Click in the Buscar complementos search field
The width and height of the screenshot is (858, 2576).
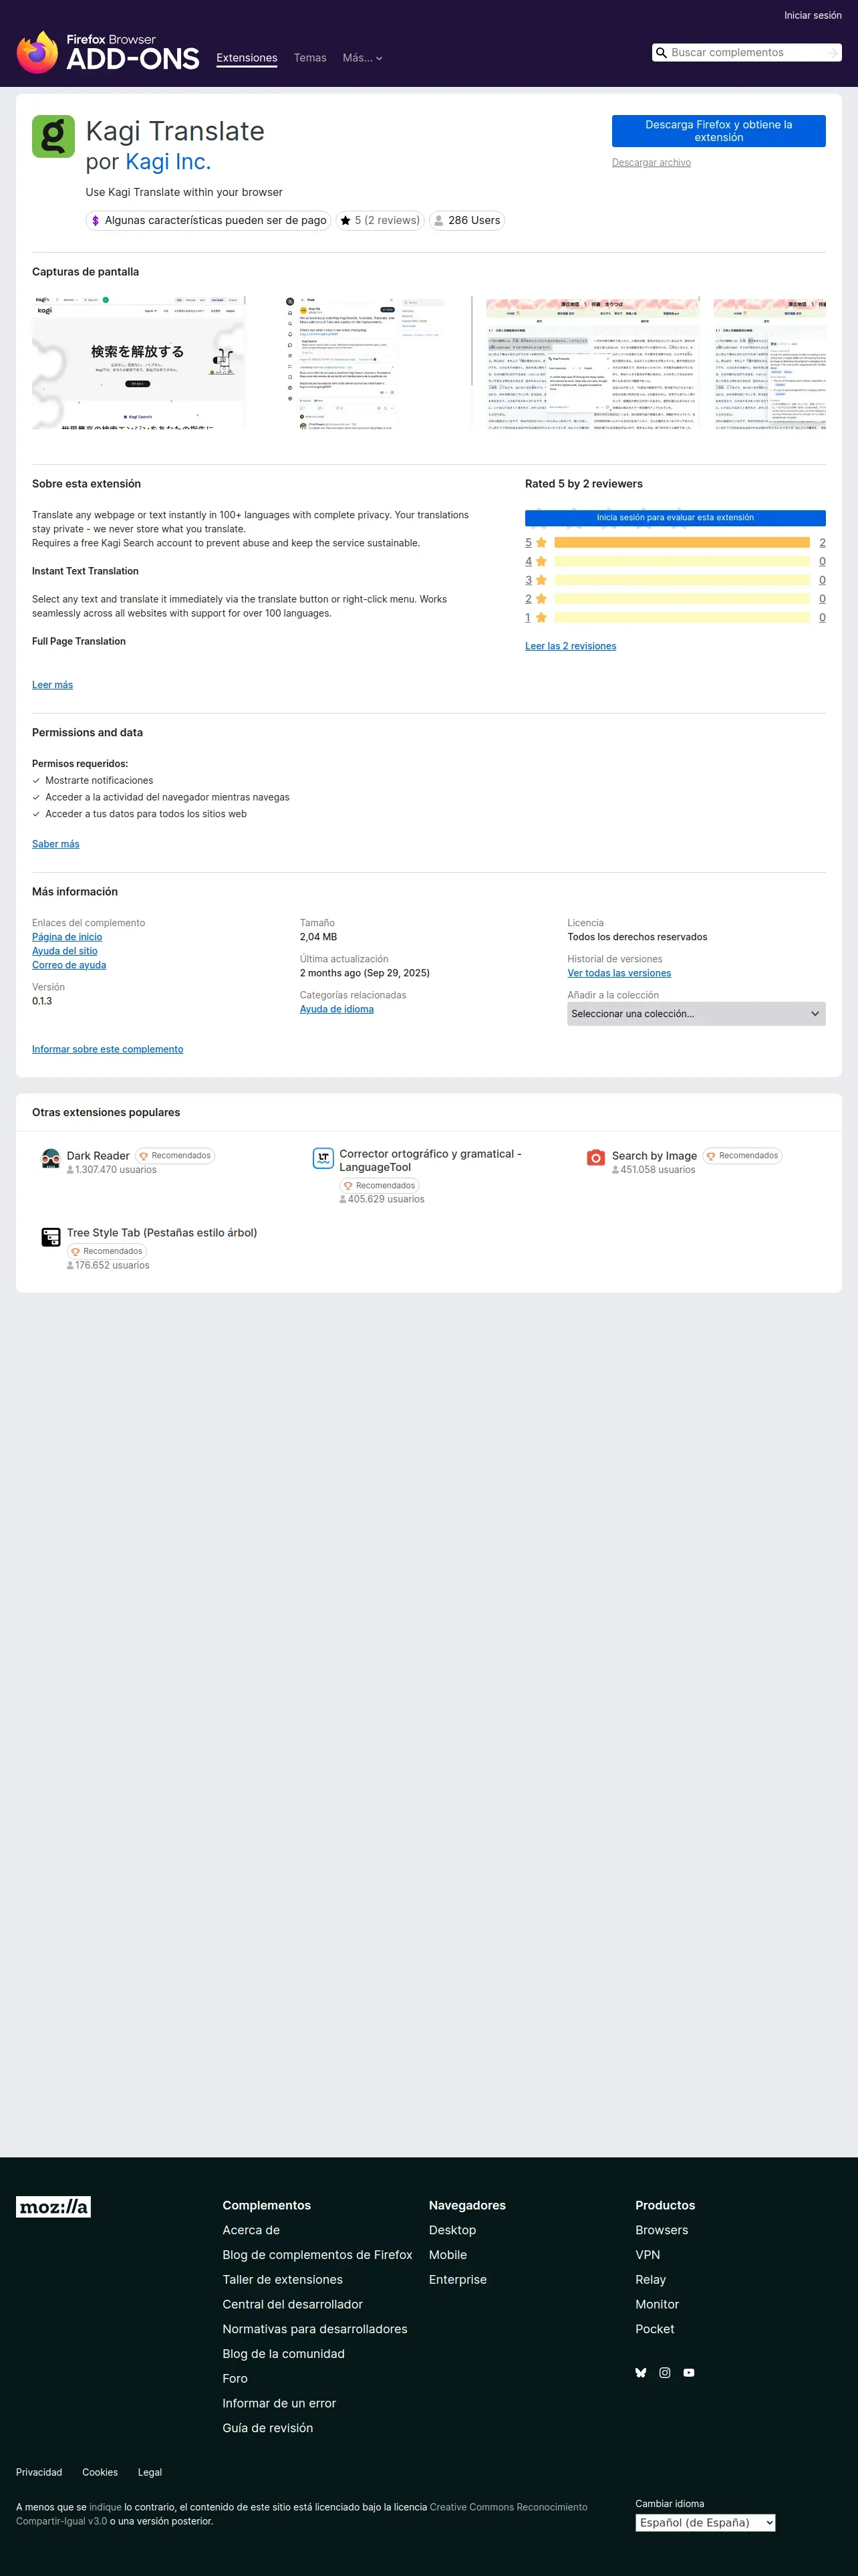[x=747, y=53]
